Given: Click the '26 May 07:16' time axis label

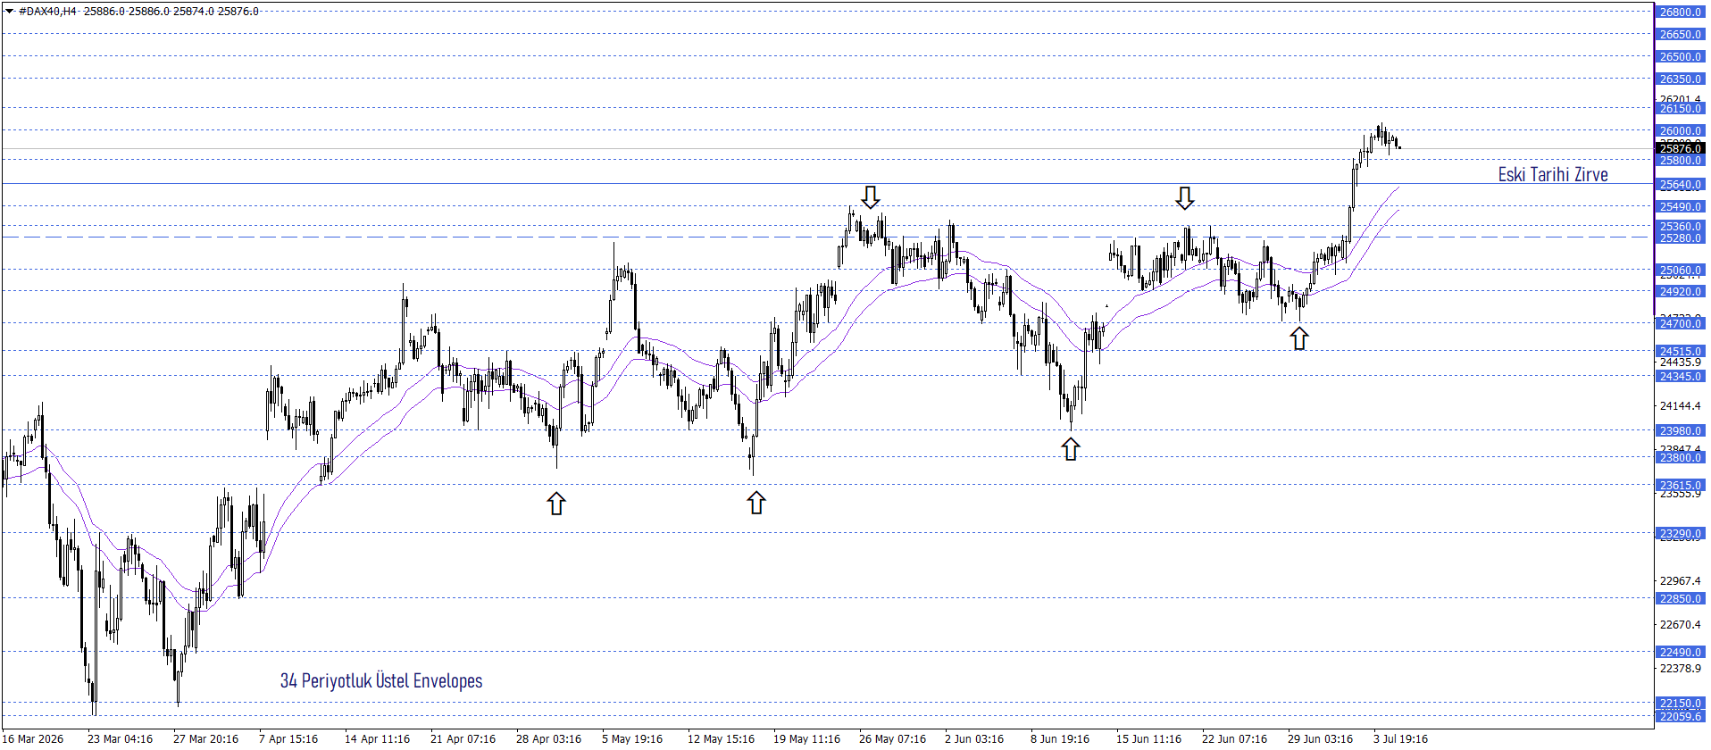Looking at the screenshot, I should [892, 738].
